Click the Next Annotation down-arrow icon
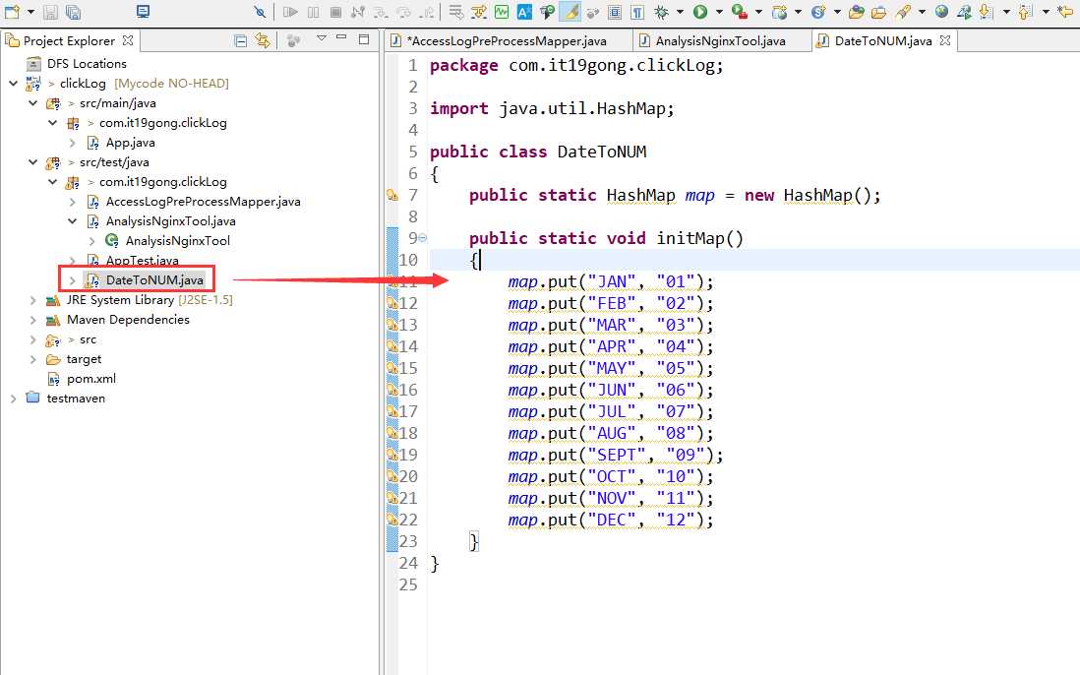Screen dimensions: 1080x675 (986, 12)
